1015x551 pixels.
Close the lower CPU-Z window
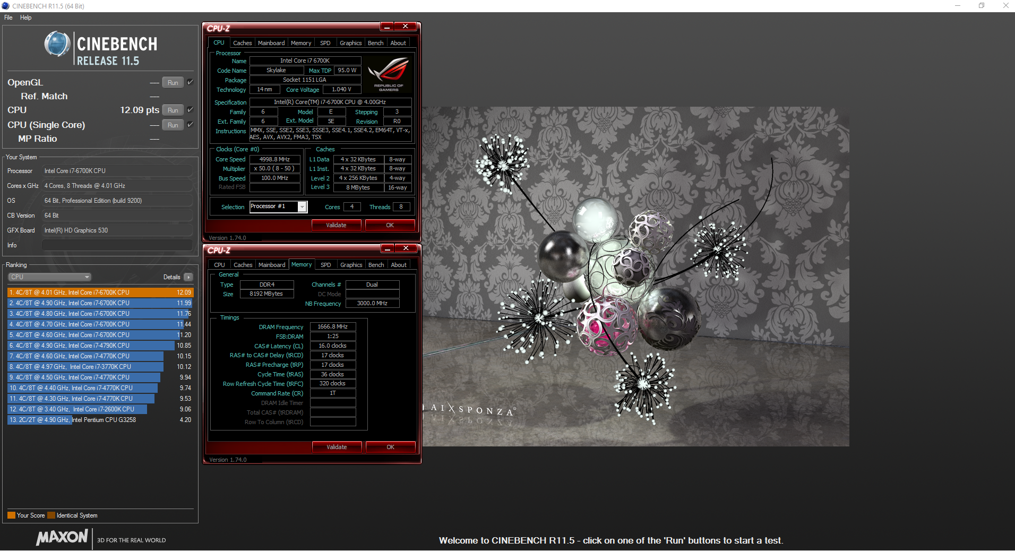(406, 248)
